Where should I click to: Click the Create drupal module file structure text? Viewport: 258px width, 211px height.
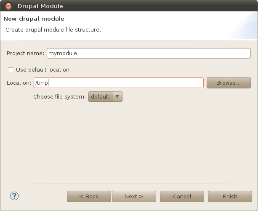(x=53, y=30)
